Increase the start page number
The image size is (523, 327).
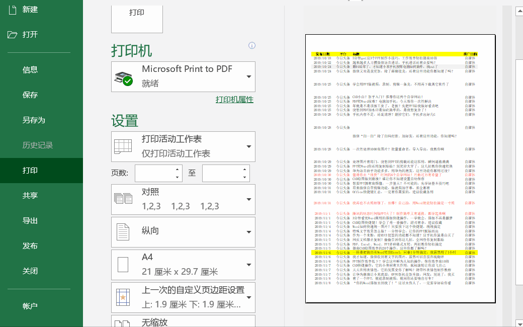[178, 169]
